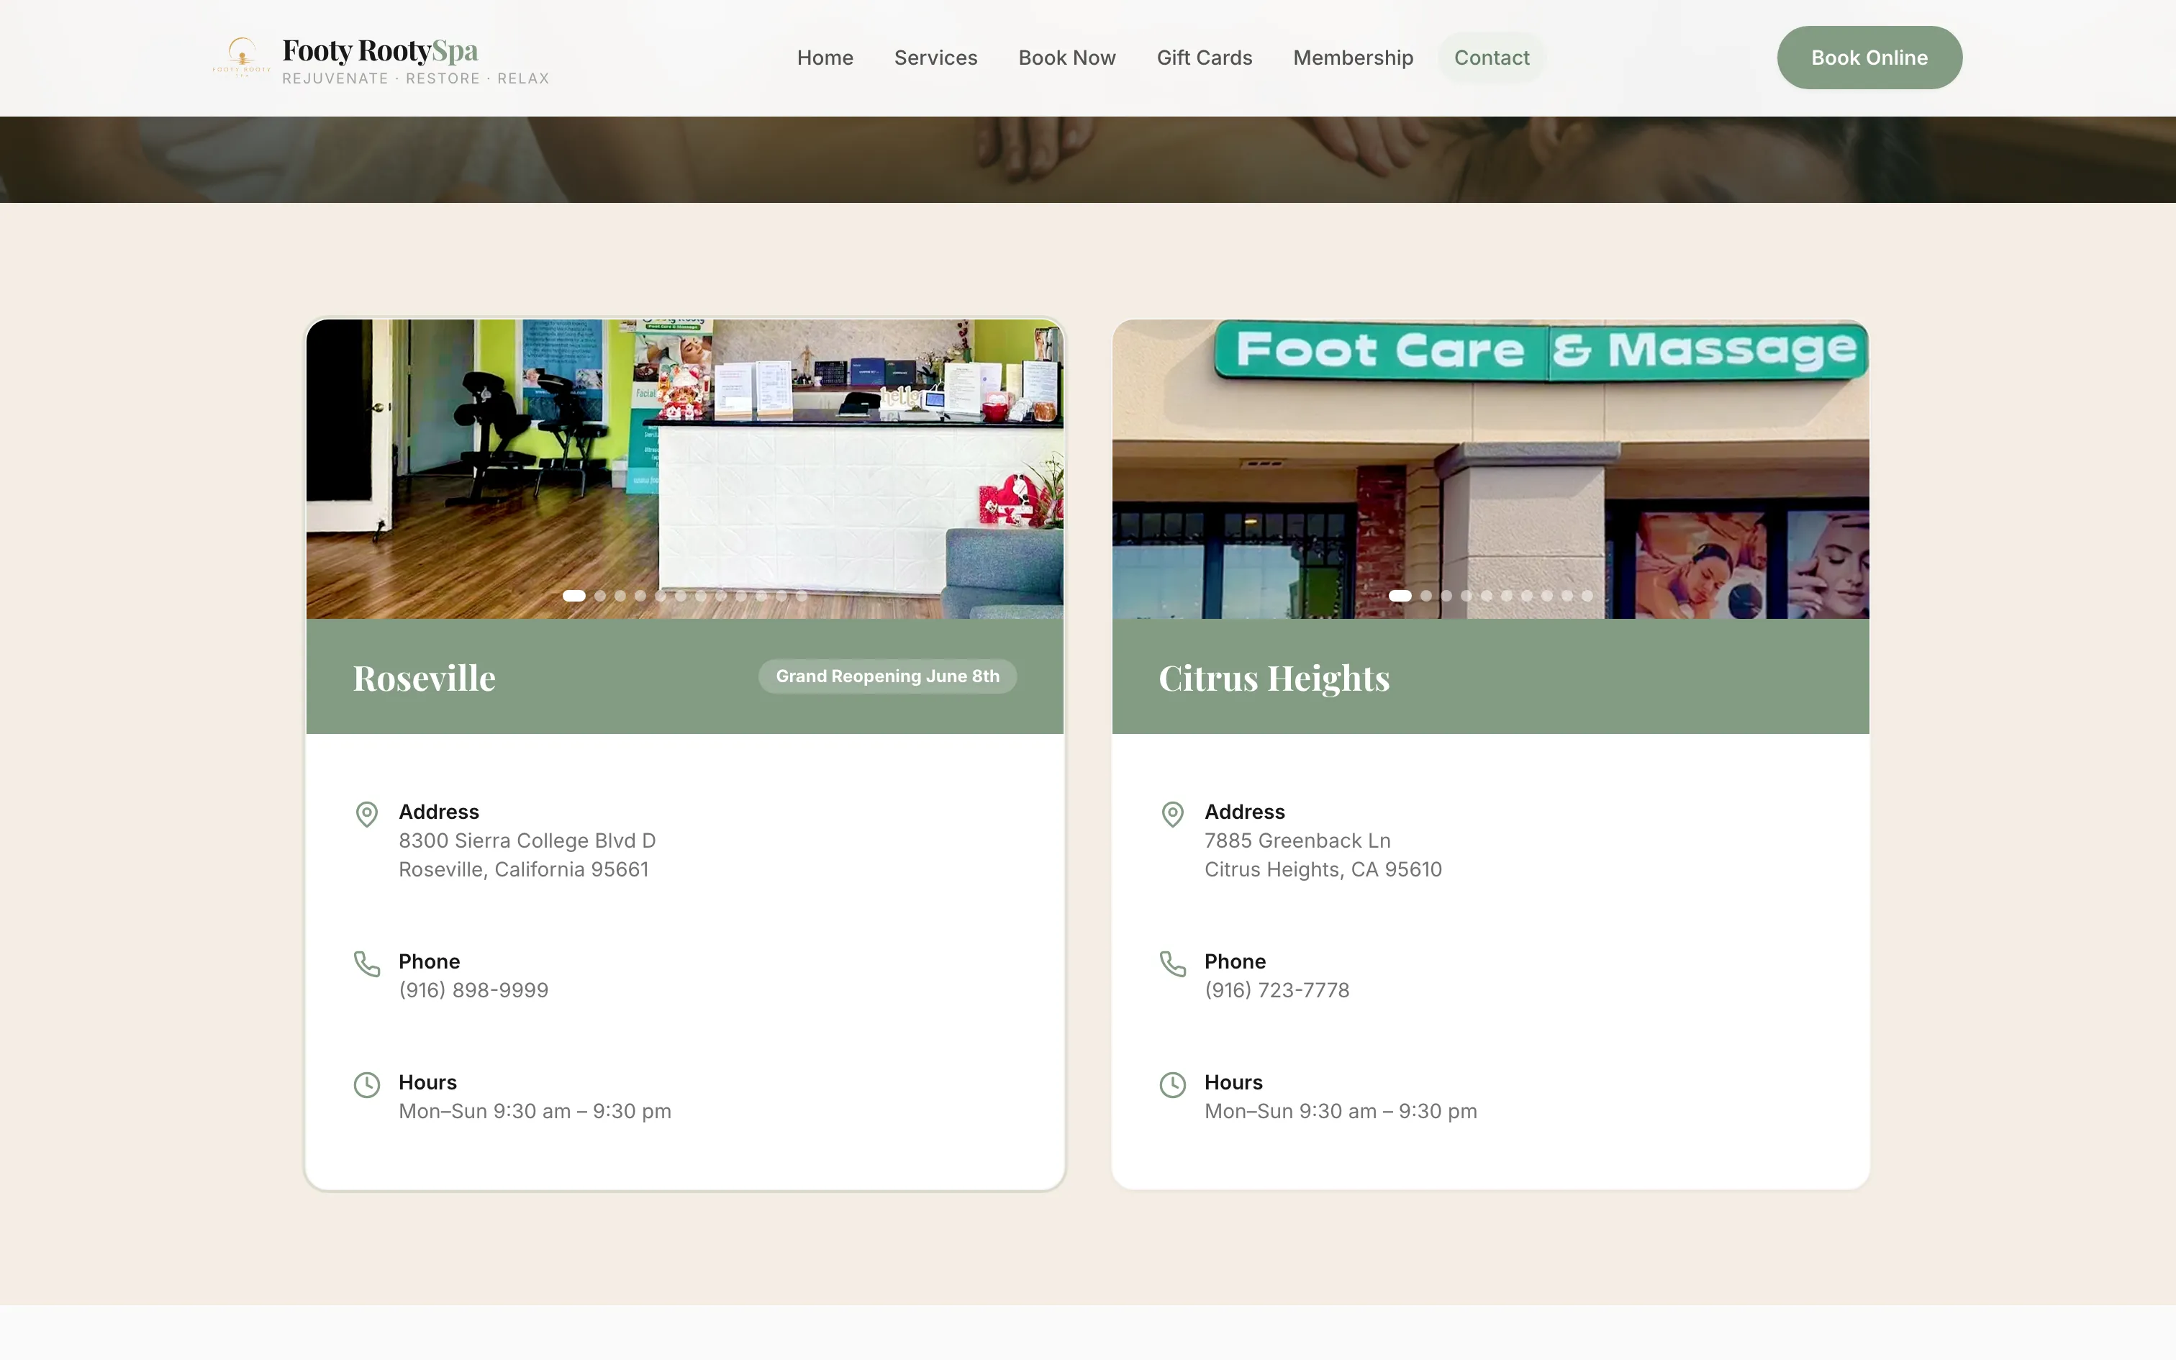The image size is (2176, 1360).
Task: Open the Membership page
Action: pyautogui.click(x=1352, y=58)
